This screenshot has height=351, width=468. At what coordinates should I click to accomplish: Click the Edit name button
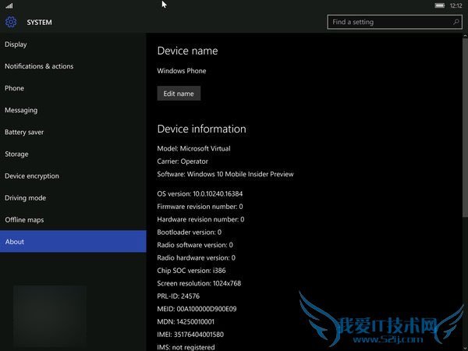click(x=179, y=94)
